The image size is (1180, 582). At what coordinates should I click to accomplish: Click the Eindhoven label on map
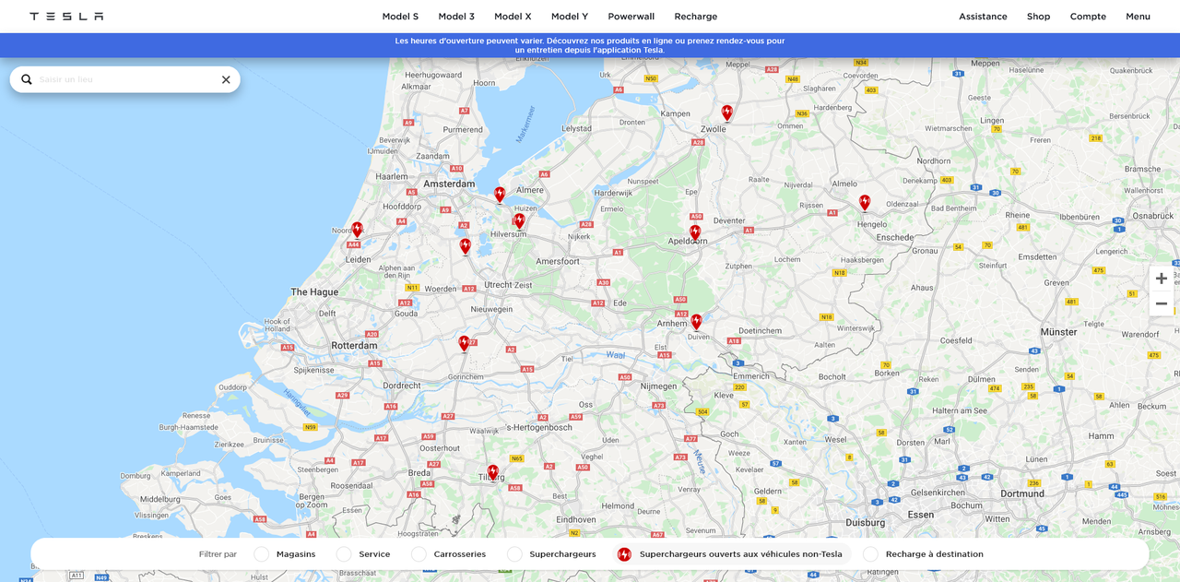[576, 520]
